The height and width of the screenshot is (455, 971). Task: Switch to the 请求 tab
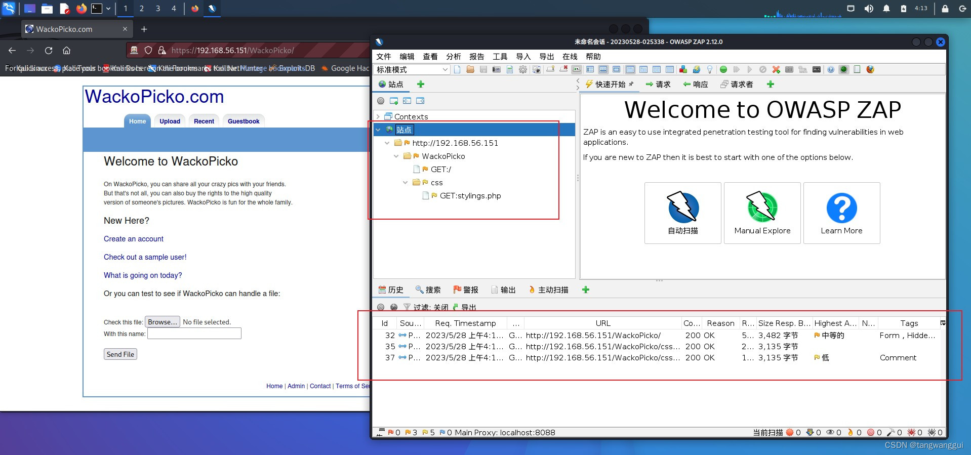[658, 85]
